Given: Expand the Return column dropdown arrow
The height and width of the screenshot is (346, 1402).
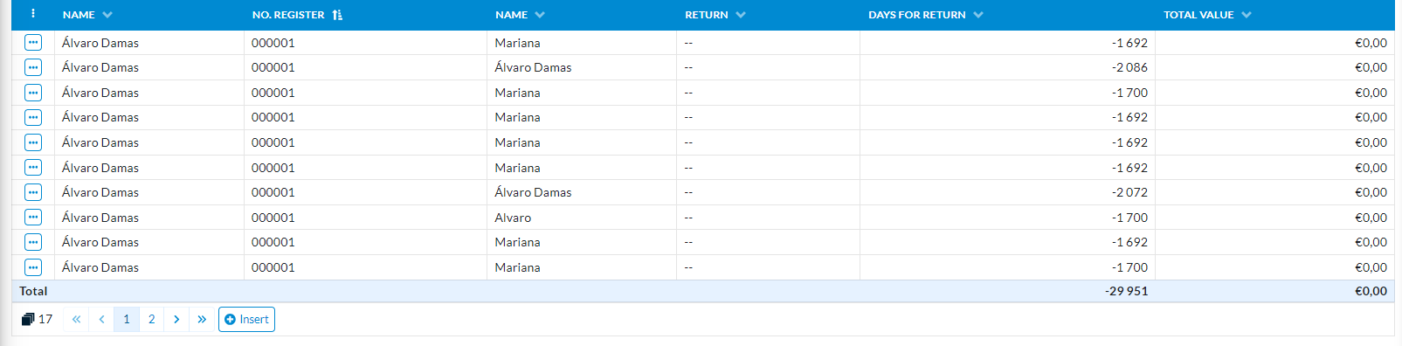Looking at the screenshot, I should coord(741,15).
